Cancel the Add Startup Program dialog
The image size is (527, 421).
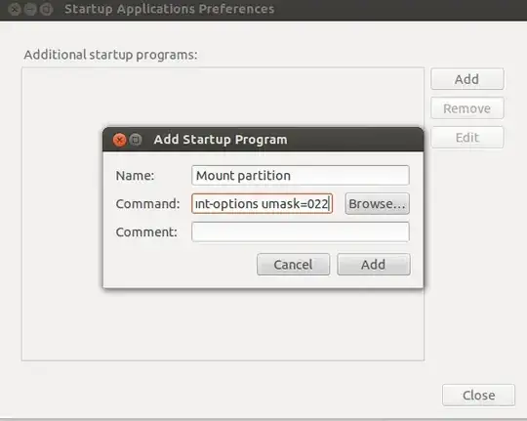293,264
